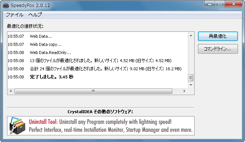Image resolution: width=245 pixels, height=142 pixels.
Task: Open the ファイル menu
Action: (14, 15)
